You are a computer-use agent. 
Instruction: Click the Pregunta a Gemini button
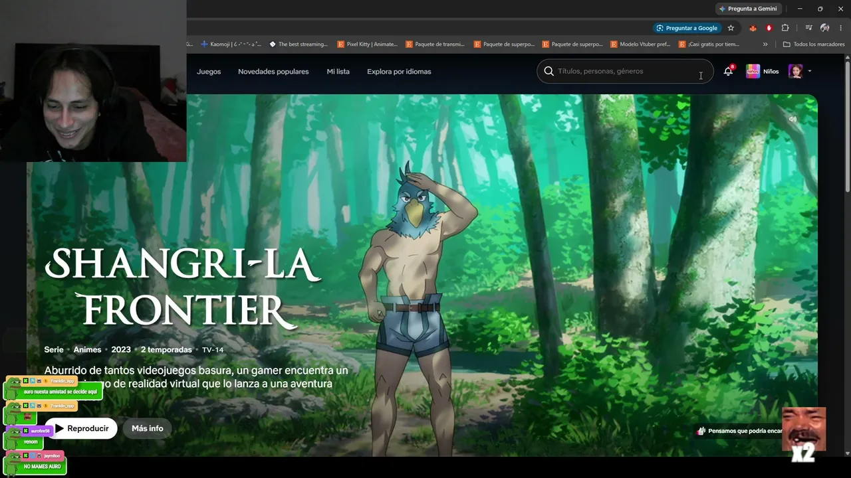tap(749, 9)
